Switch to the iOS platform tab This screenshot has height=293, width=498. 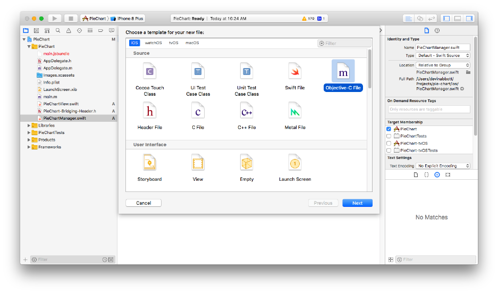click(134, 43)
